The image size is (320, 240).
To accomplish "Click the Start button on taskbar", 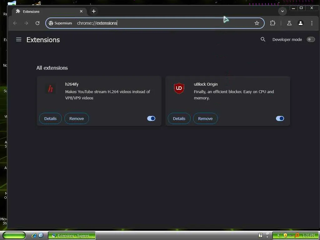I will click(x=14, y=235).
